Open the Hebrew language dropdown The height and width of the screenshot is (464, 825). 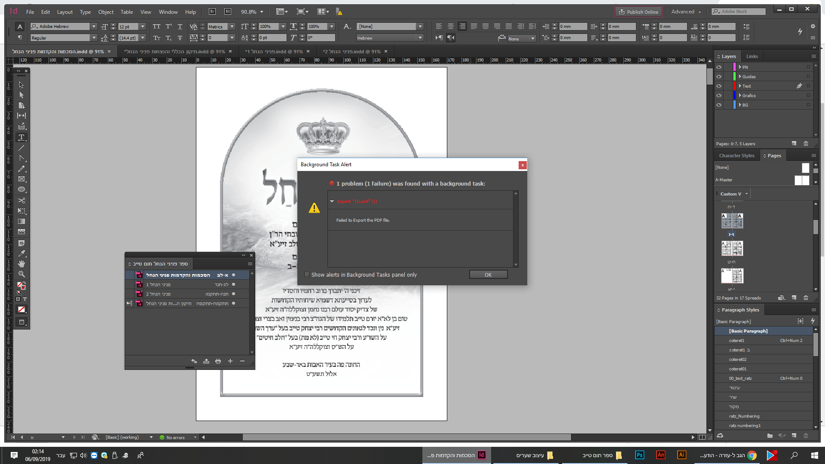420,38
